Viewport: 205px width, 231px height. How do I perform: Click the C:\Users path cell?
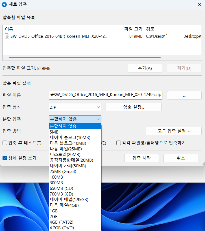[174, 36]
